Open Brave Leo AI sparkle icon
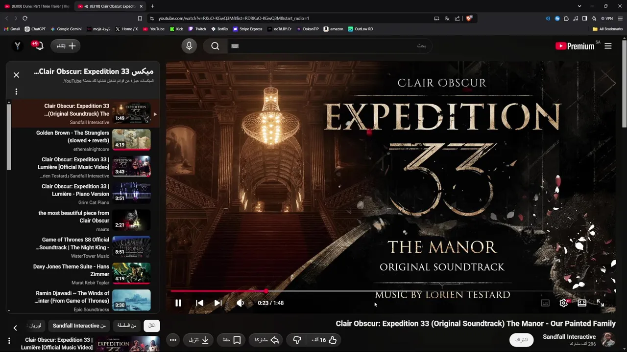This screenshot has width=627, height=352. (594, 18)
